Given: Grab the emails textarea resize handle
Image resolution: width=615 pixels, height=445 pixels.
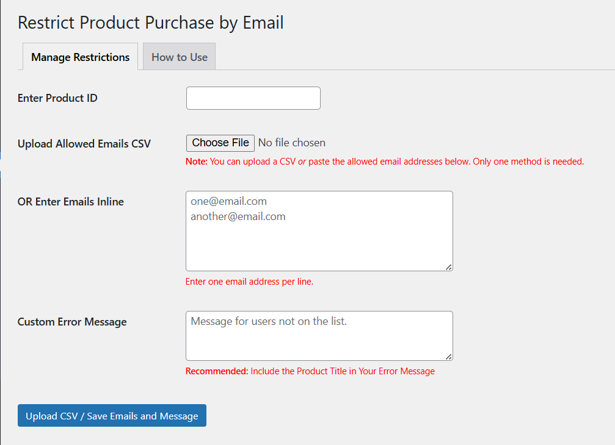Looking at the screenshot, I should pos(449,267).
